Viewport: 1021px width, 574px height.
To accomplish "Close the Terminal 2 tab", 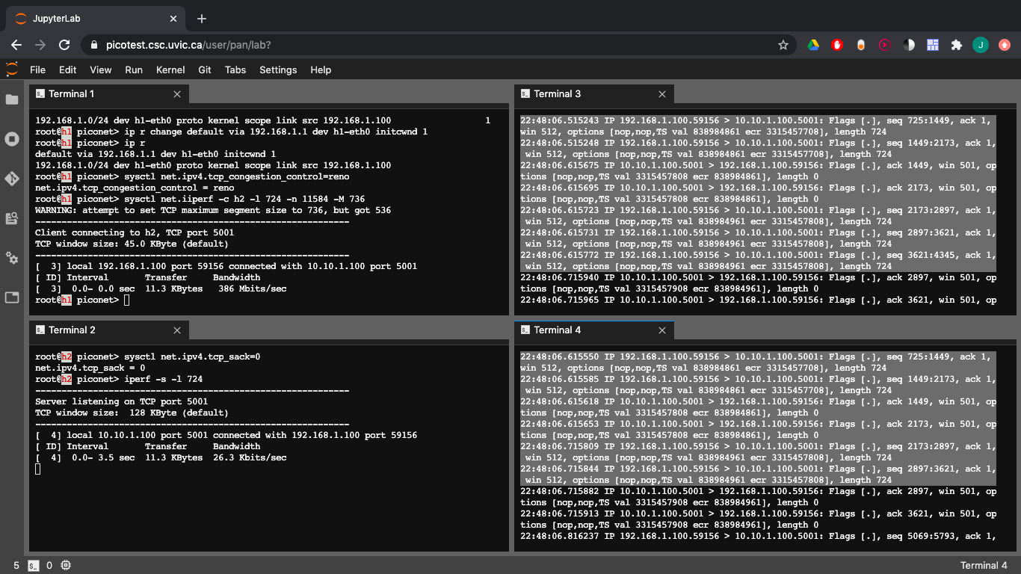I will click(x=177, y=330).
